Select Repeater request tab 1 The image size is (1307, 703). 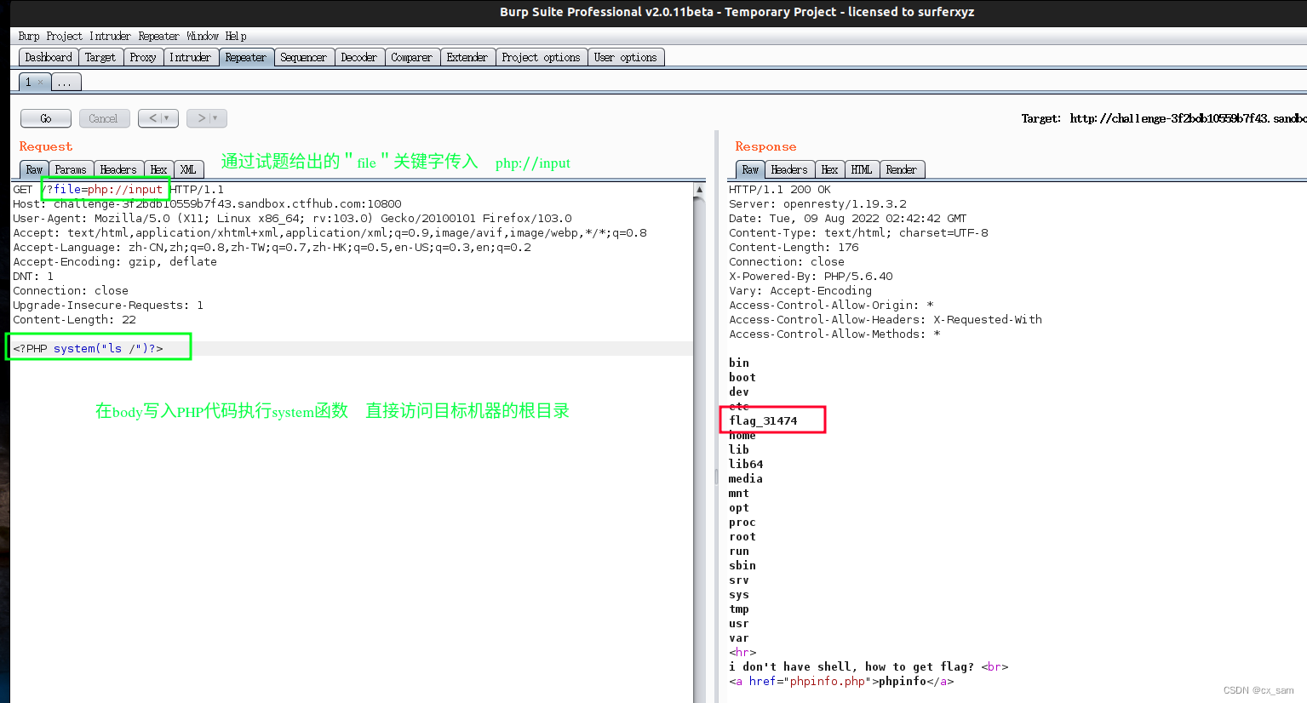[x=29, y=82]
